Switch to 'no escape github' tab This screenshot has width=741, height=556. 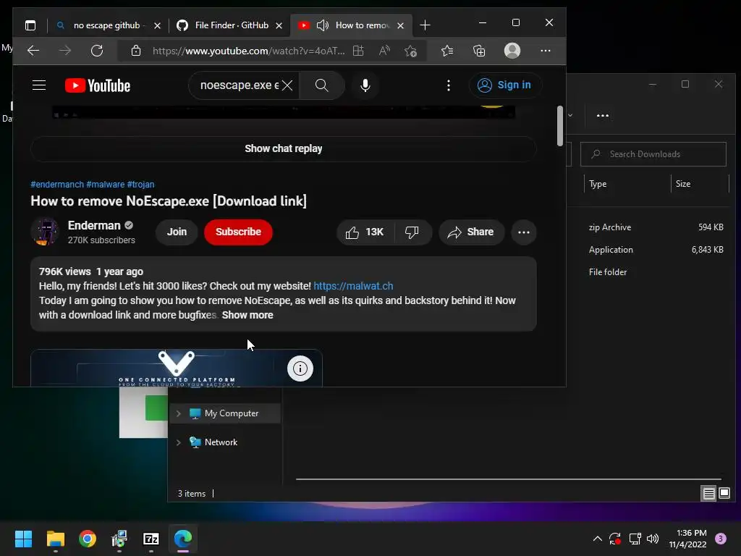point(109,25)
